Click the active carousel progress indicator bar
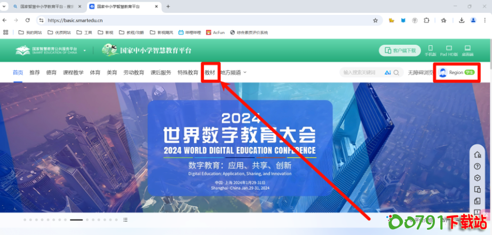Screen dimensions: 492x235 pos(76,220)
